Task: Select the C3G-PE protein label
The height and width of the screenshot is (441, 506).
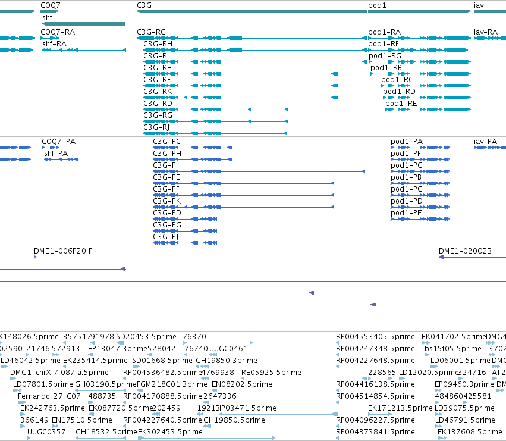Action: click(167, 177)
